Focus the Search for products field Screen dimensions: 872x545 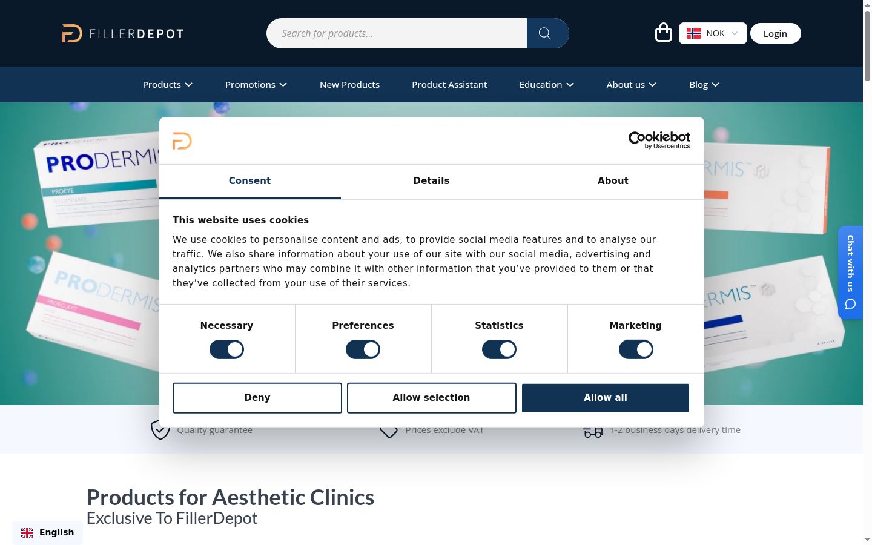click(397, 33)
